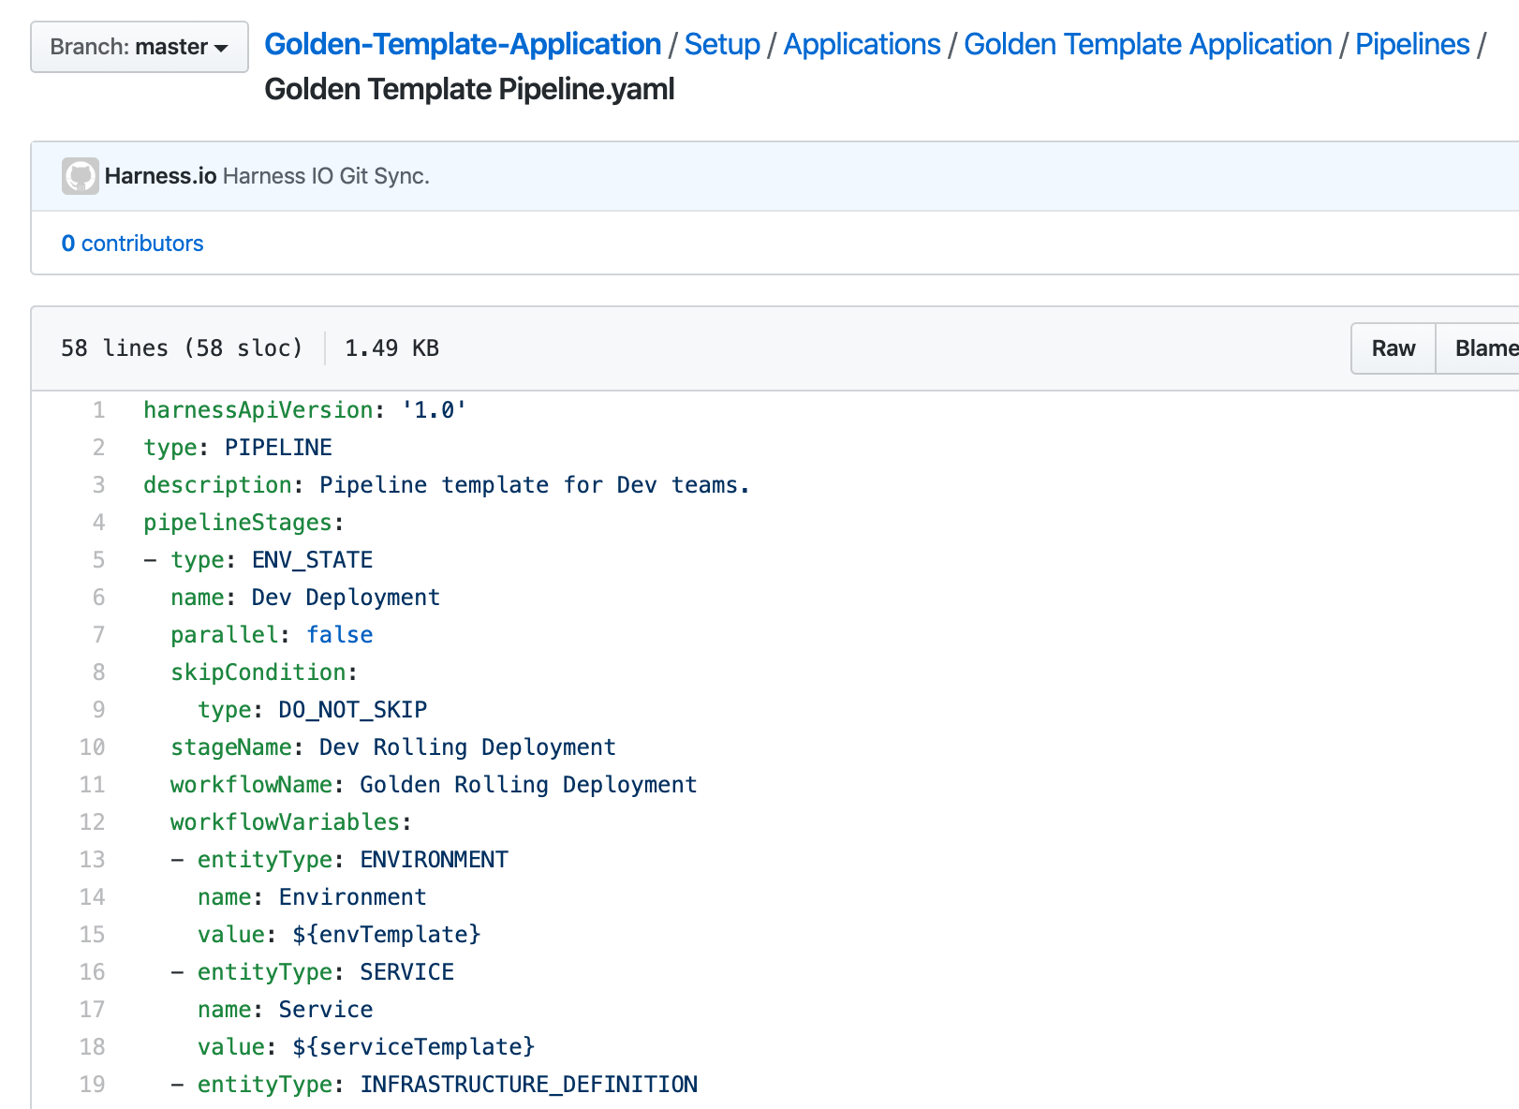Click the ENVIRONMENT entityType value
Image resolution: width=1519 pixels, height=1109 pixels.
pos(434,860)
